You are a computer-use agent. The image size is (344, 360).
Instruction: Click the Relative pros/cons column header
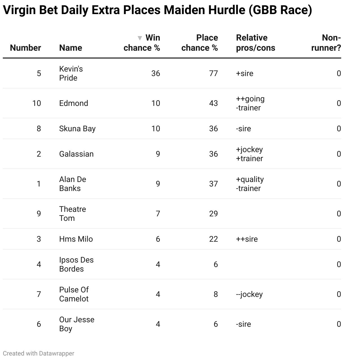[255, 43]
